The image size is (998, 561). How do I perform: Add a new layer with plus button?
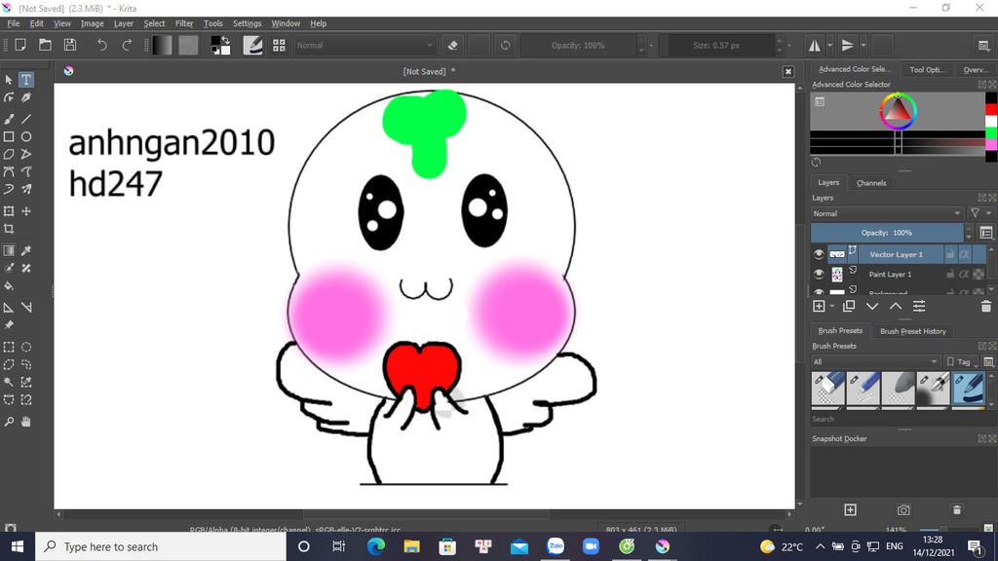click(819, 307)
